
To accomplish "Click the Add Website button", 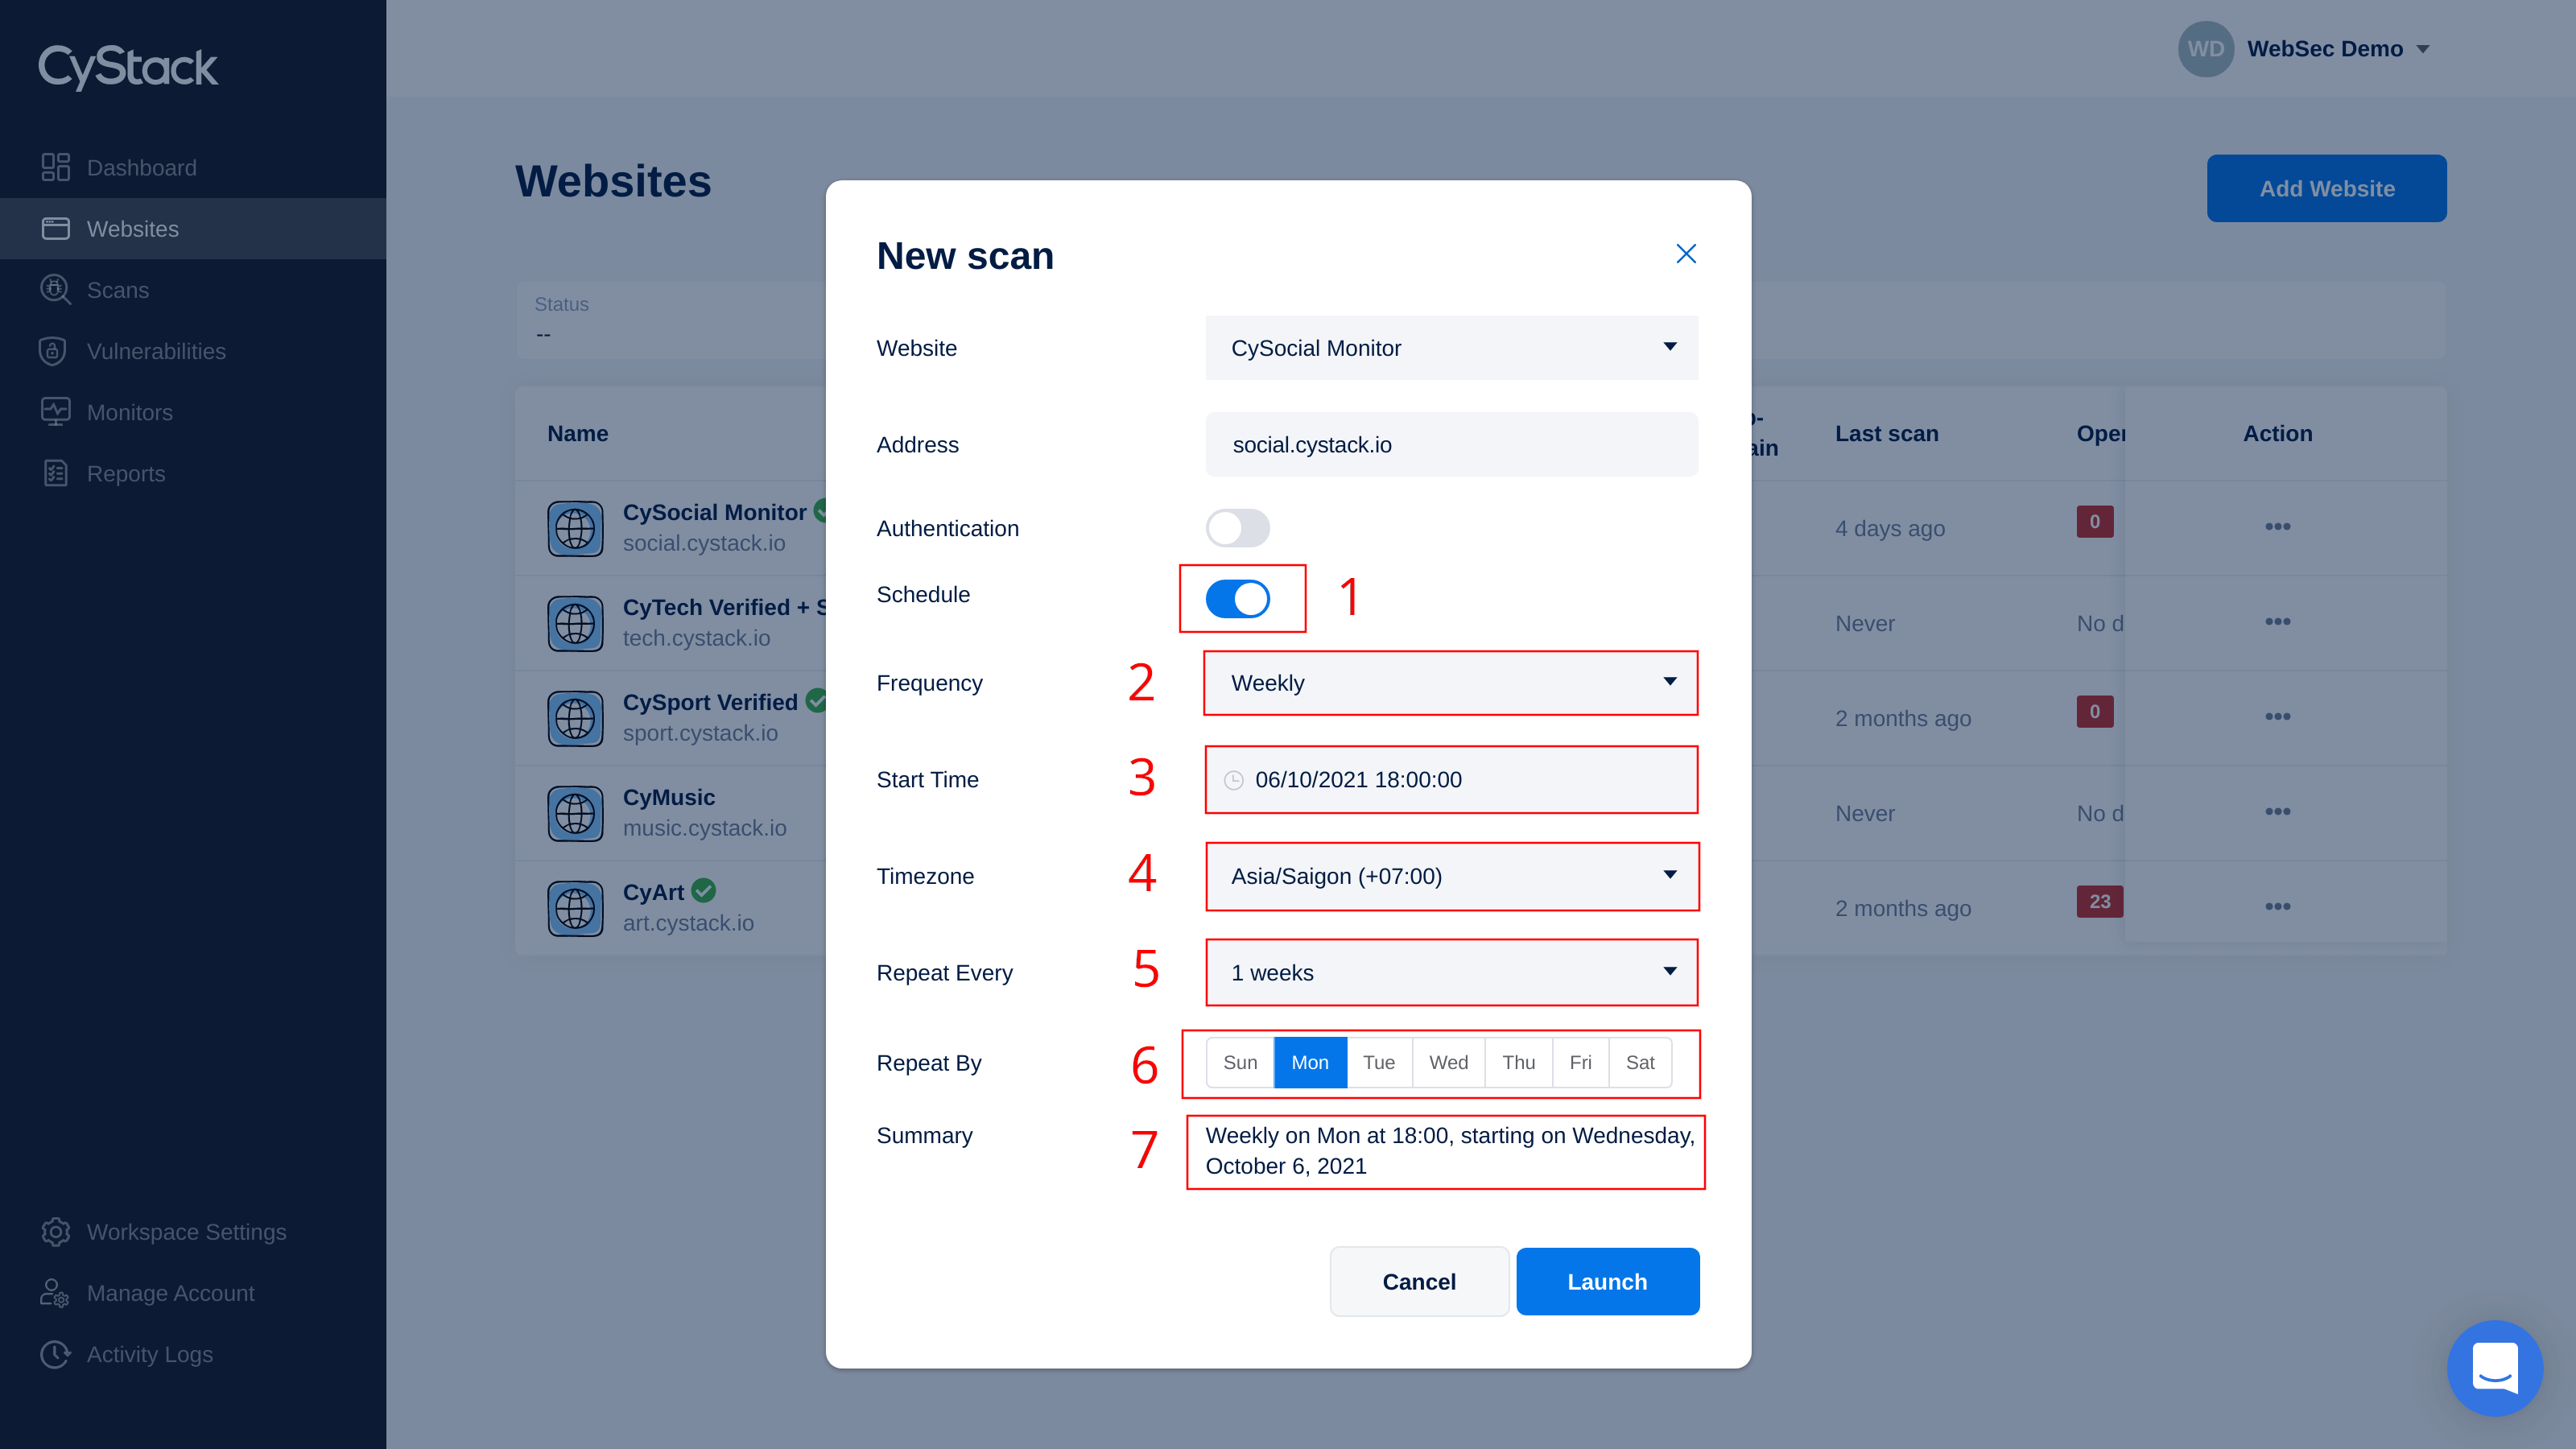I will pyautogui.click(x=2326, y=188).
